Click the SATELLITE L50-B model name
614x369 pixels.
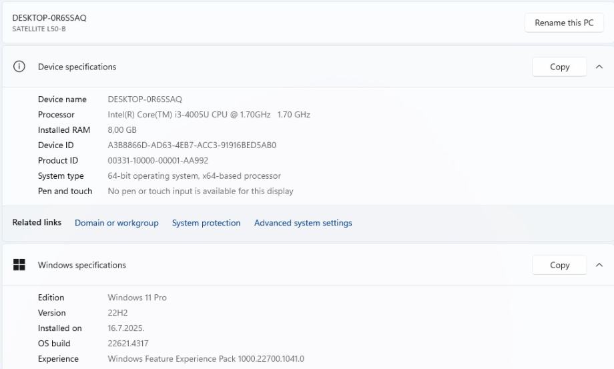coord(39,29)
